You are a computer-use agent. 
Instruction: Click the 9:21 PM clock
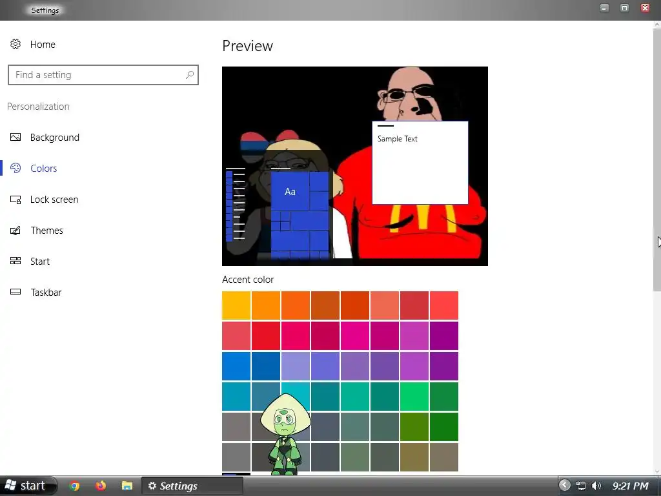[x=630, y=486]
